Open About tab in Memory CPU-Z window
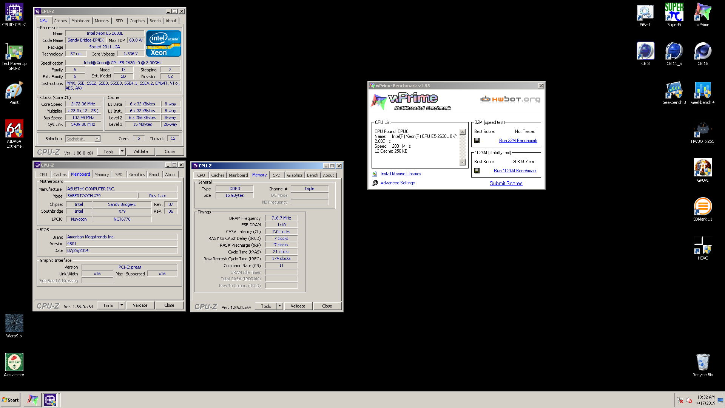The width and height of the screenshot is (725, 408). pos(328,175)
